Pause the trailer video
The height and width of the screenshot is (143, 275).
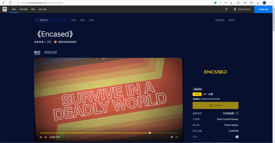[41, 137]
